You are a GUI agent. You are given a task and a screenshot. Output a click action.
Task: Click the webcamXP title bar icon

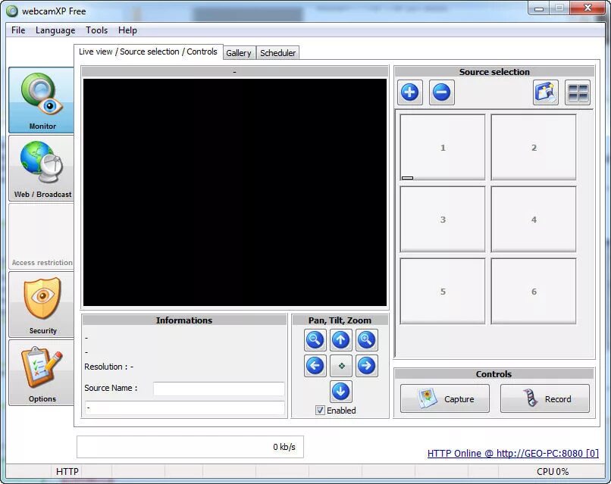pyautogui.click(x=12, y=11)
